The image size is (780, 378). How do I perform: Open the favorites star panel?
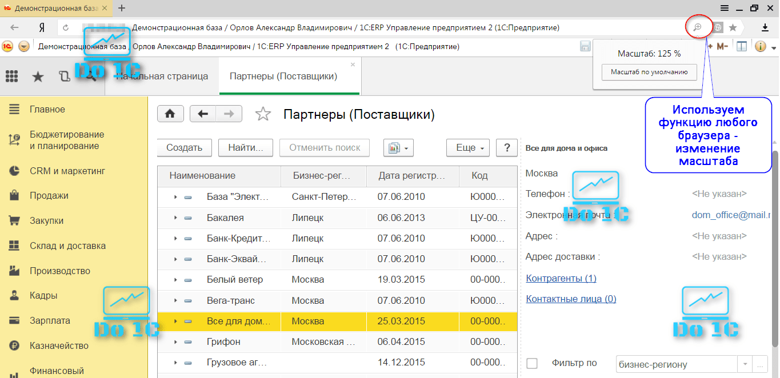(x=38, y=77)
